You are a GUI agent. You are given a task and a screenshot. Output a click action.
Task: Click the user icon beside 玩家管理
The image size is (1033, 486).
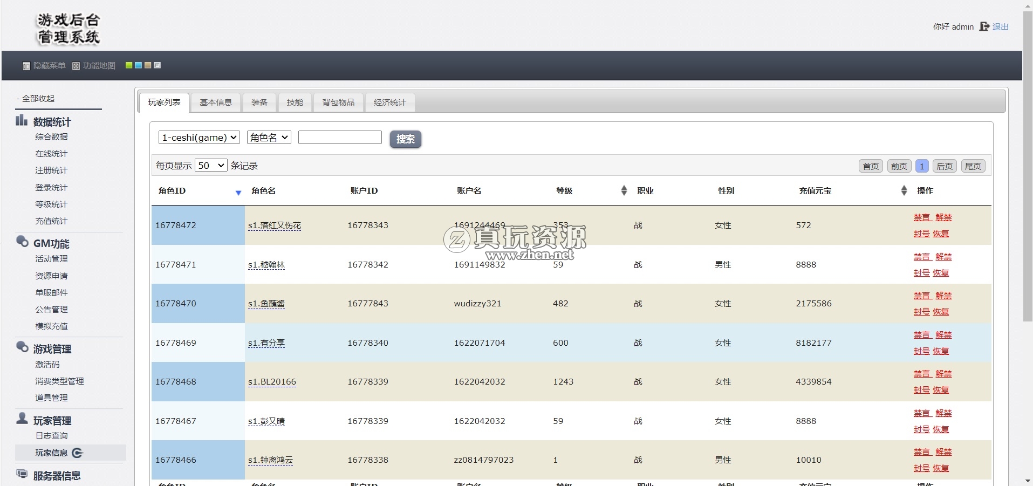click(x=22, y=418)
